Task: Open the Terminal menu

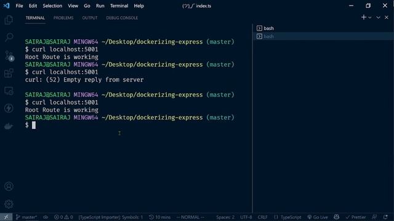Action: point(119,6)
